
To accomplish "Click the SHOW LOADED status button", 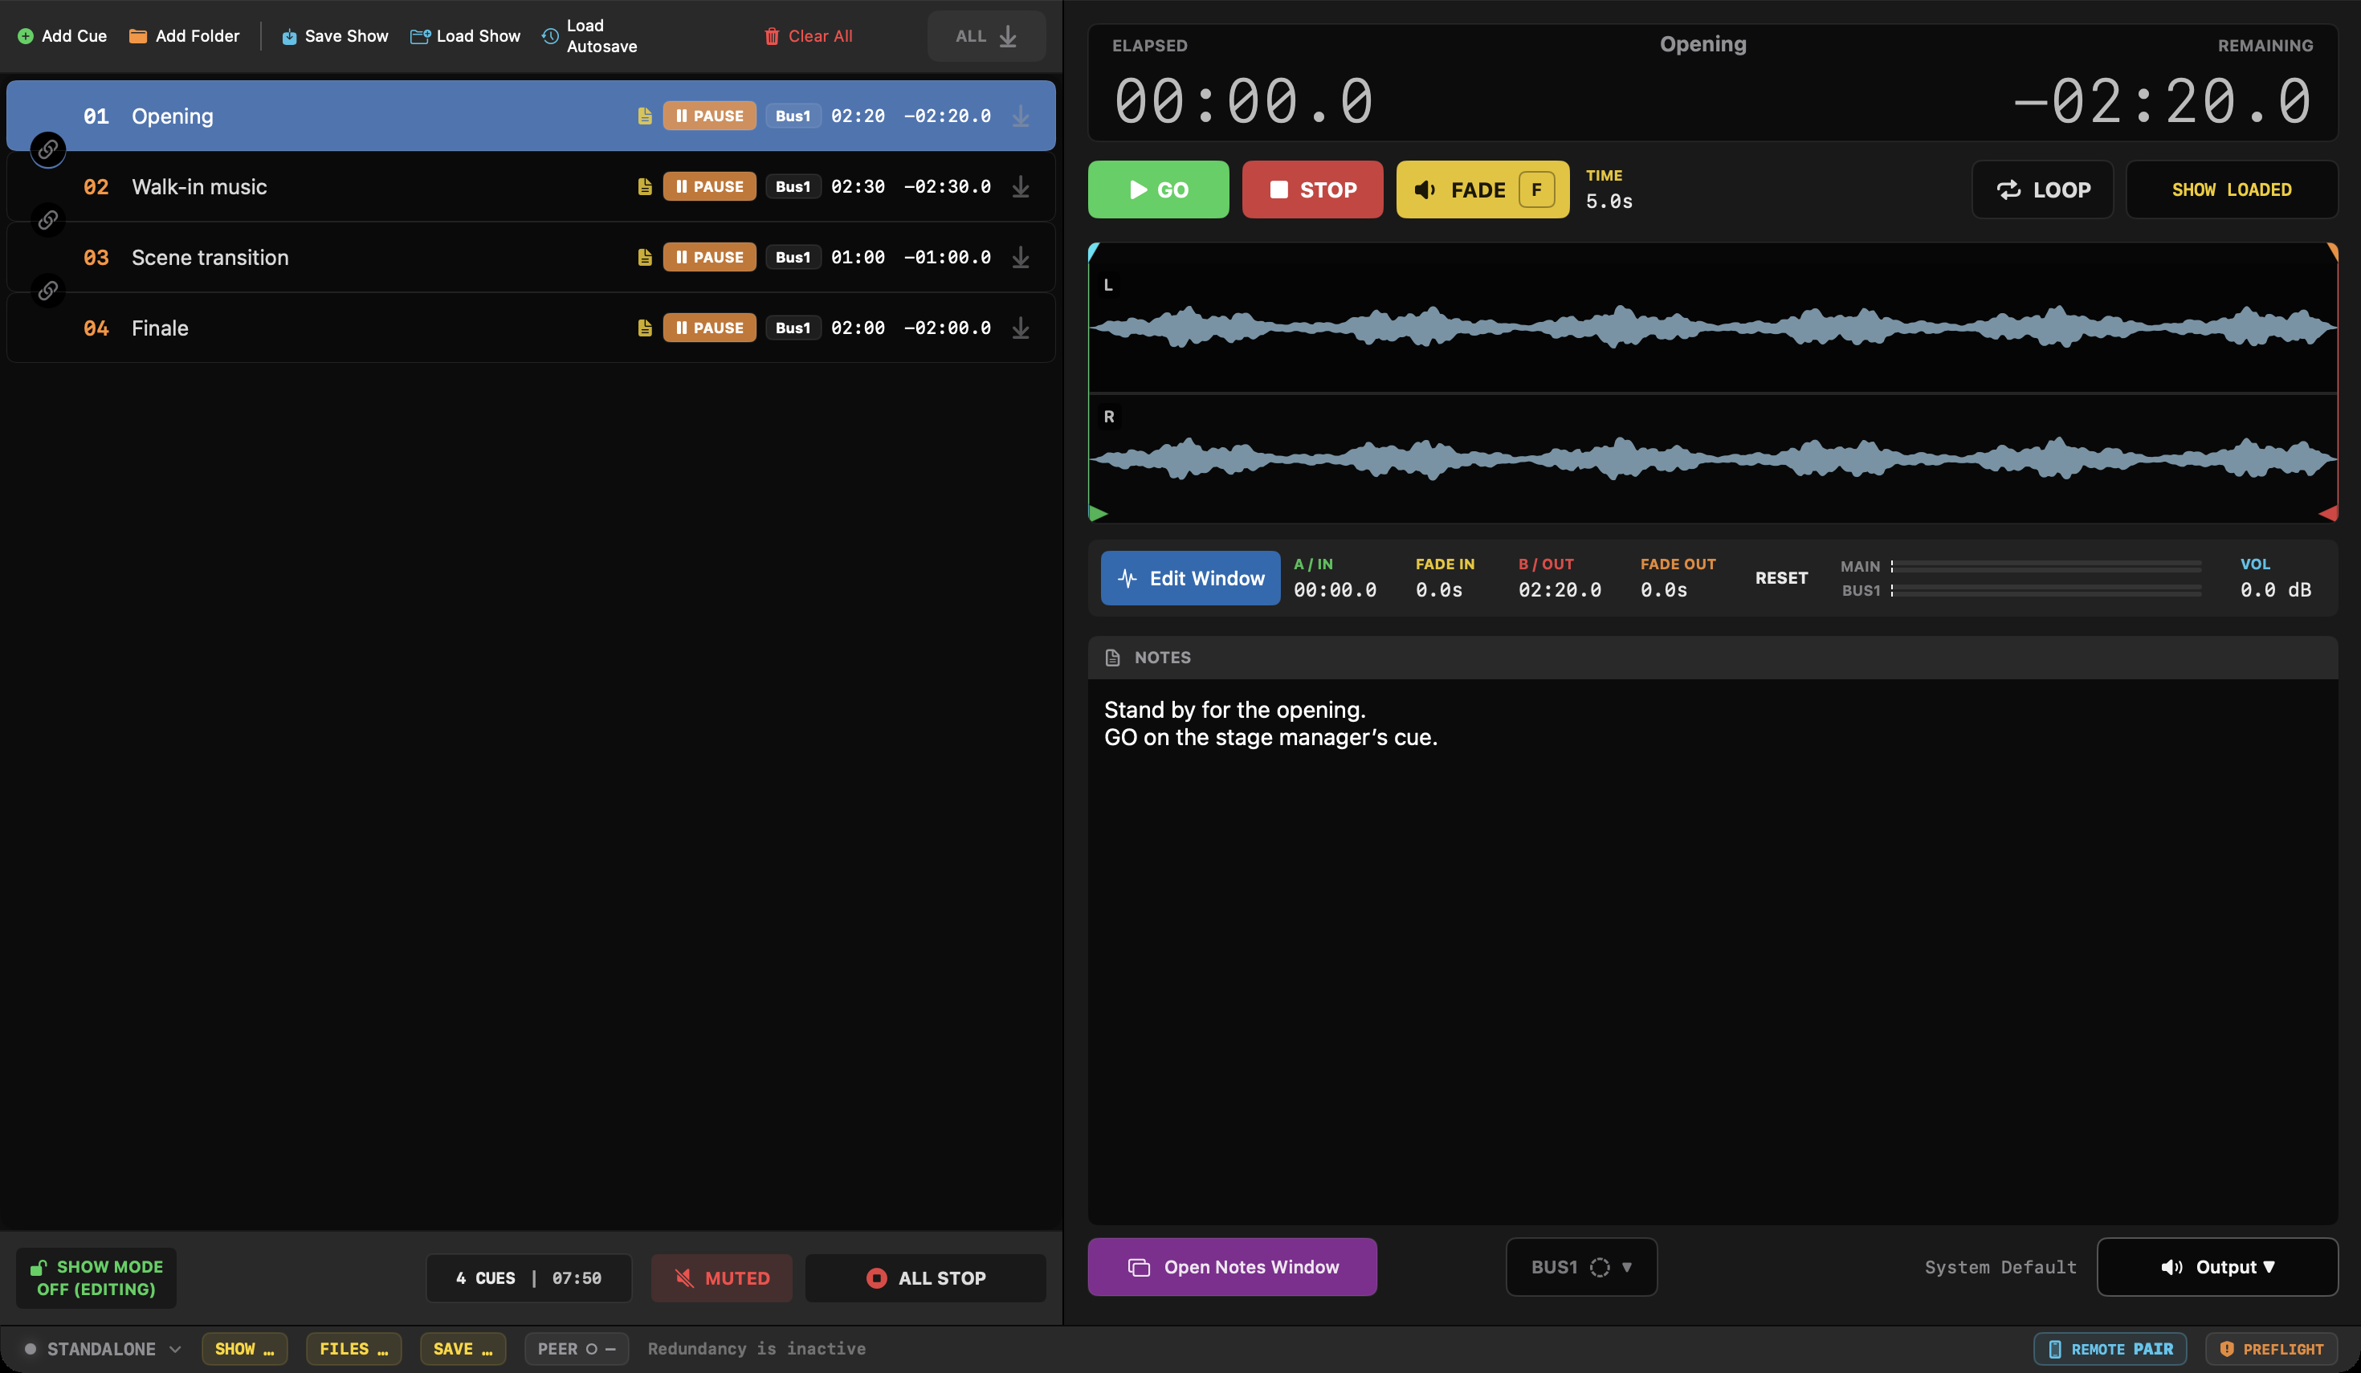I will (x=2232, y=189).
